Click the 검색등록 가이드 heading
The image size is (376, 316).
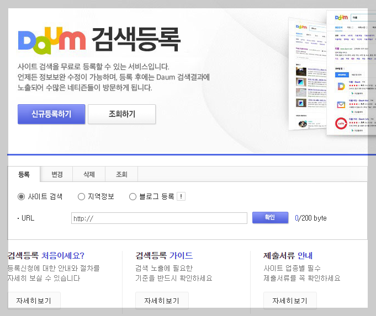coord(164,256)
